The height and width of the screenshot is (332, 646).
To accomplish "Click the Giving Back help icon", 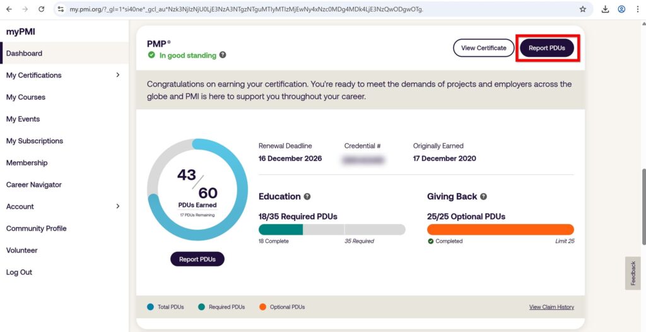I will (x=483, y=196).
